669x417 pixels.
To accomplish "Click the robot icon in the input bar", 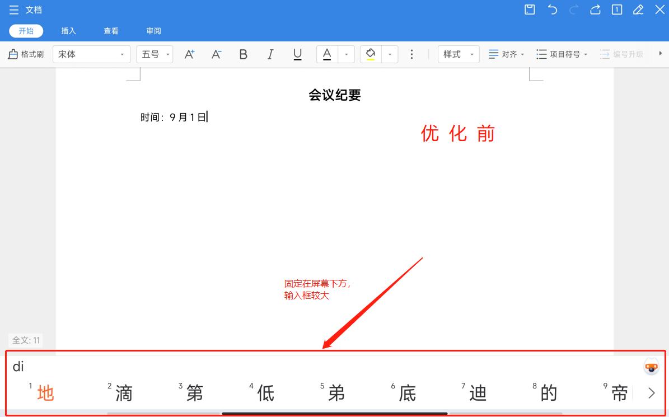I will pyautogui.click(x=651, y=367).
